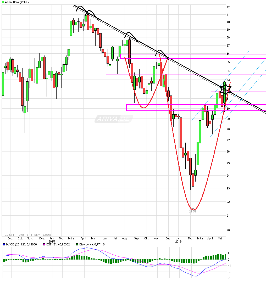Click MACD axis value -1
This screenshot has width=266, height=281.
229,266
